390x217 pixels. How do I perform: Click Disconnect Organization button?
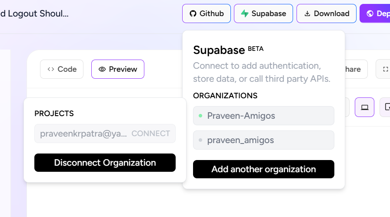[x=105, y=163]
